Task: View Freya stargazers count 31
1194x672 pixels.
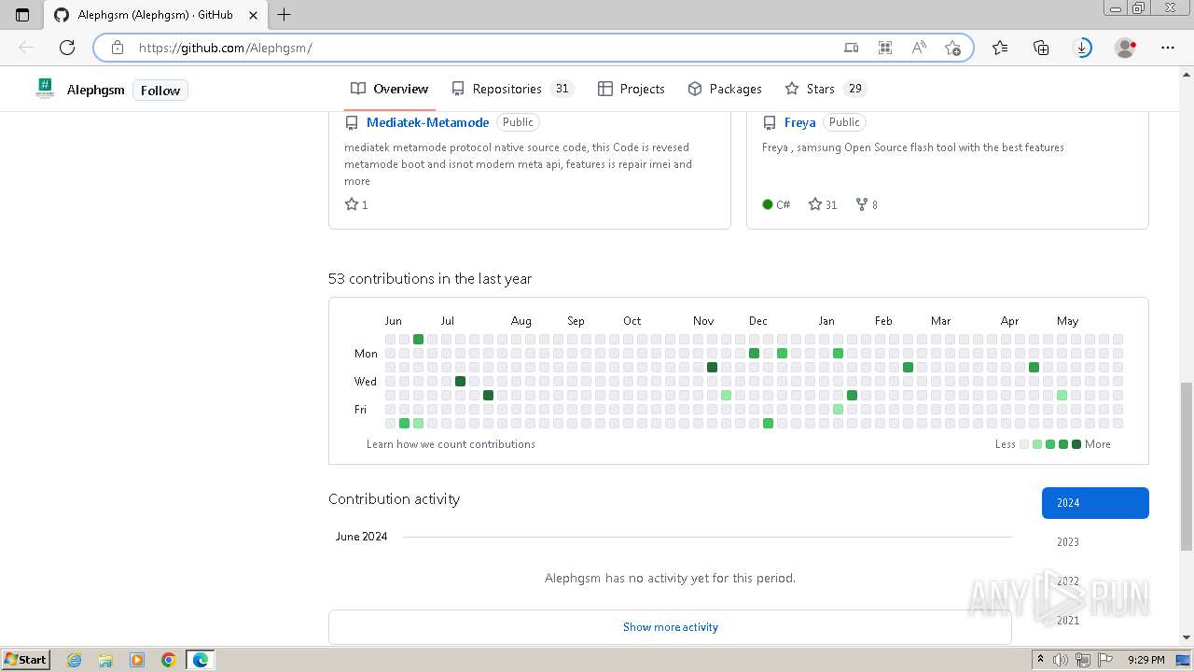Action: (823, 204)
